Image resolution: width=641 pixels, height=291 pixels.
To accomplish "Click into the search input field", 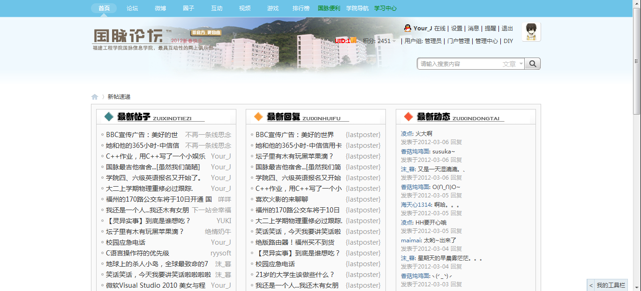I will tap(459, 64).
